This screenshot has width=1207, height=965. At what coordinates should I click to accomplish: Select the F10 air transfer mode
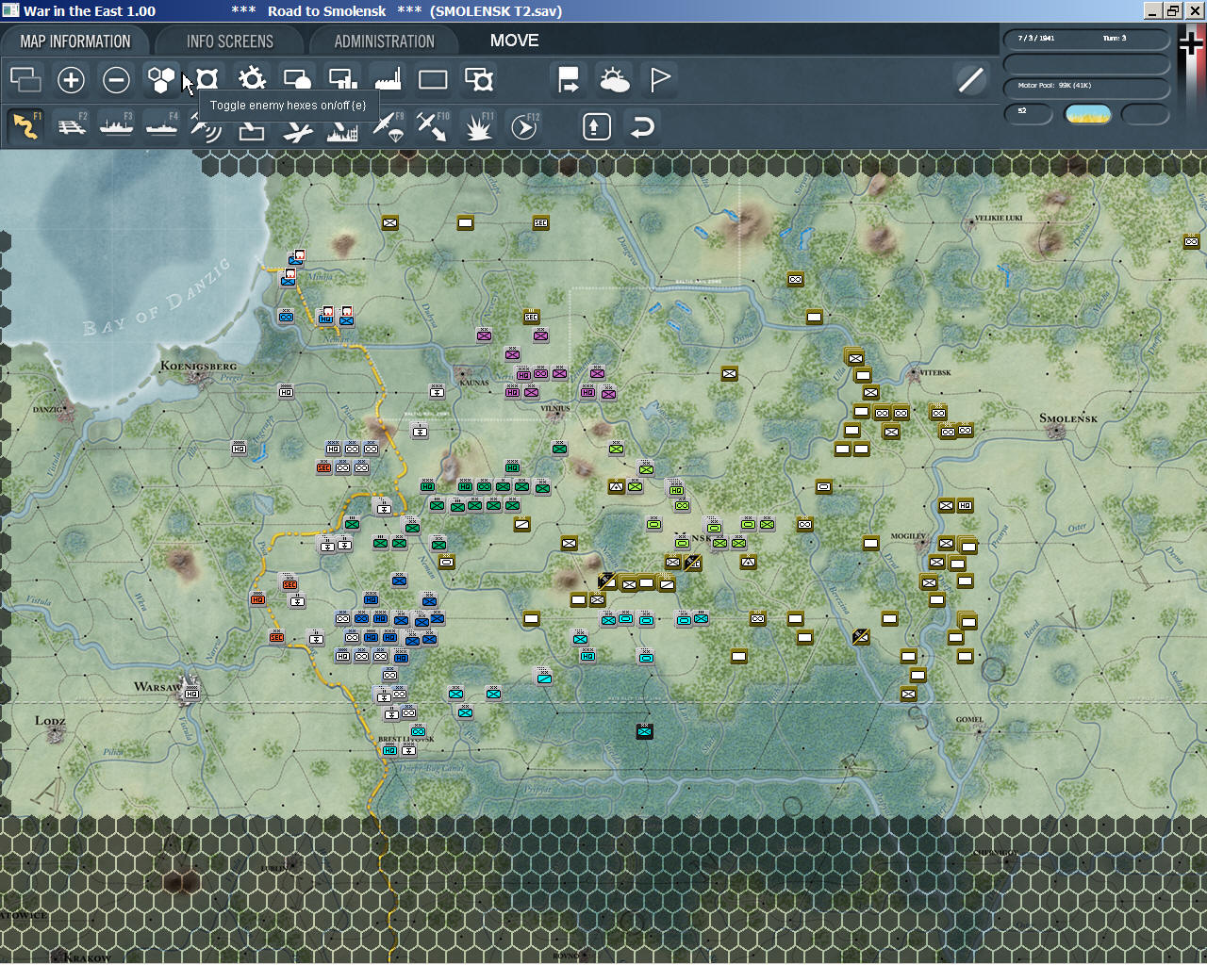(433, 126)
